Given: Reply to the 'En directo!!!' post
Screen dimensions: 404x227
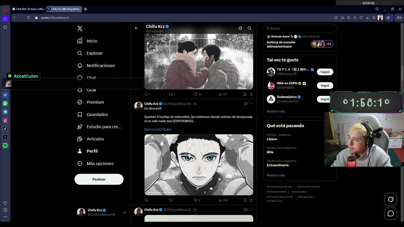Looking at the screenshot, I should 146,200.
